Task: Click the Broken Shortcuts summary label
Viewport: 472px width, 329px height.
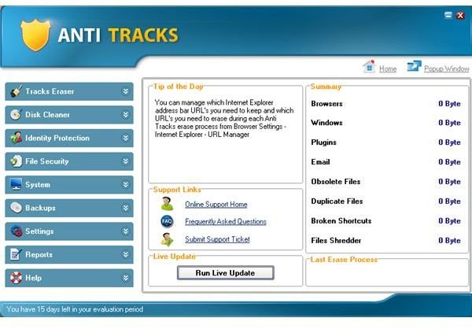Action: pos(341,221)
